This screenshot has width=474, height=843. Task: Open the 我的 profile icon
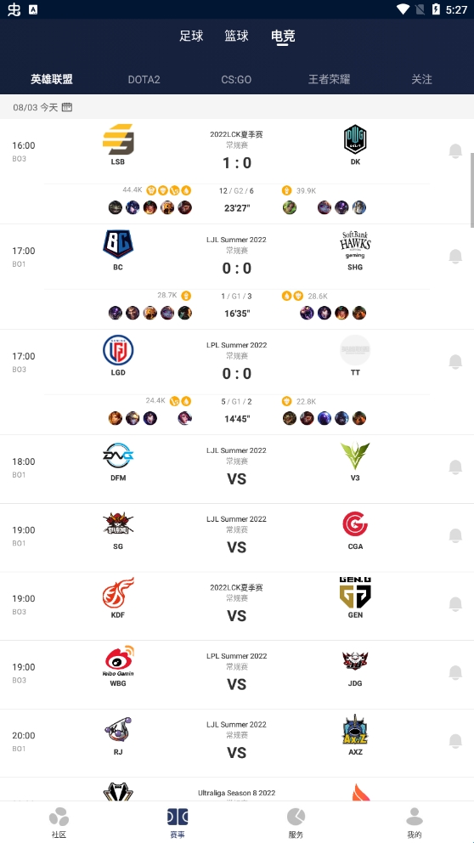coord(415,817)
